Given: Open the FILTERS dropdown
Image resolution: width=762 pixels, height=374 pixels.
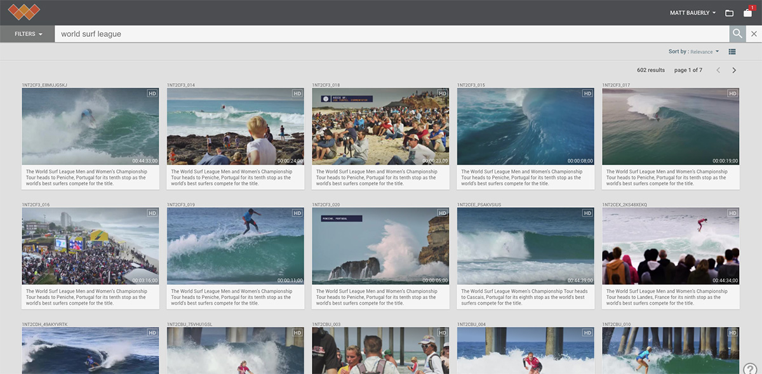Looking at the screenshot, I should pos(27,34).
